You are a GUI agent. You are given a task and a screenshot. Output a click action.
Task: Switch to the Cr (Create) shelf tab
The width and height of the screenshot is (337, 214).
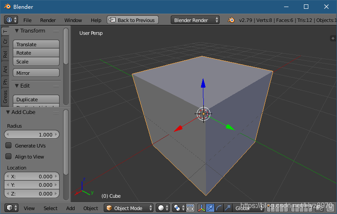[5, 41]
